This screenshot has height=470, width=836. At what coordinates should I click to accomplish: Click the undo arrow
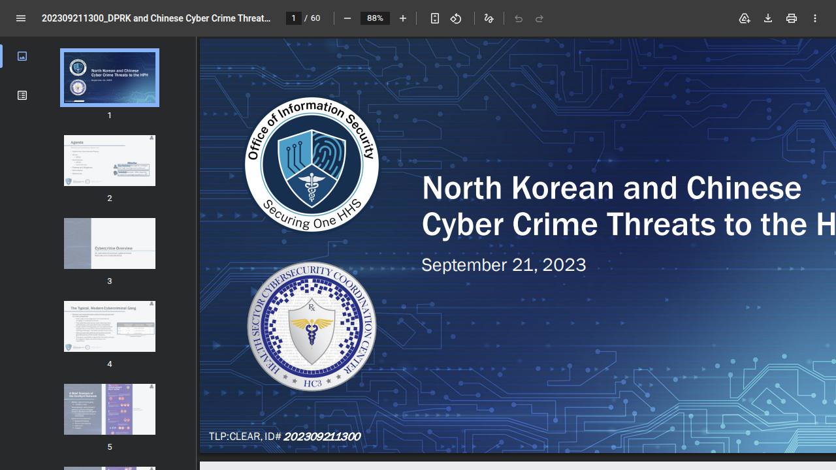point(519,18)
